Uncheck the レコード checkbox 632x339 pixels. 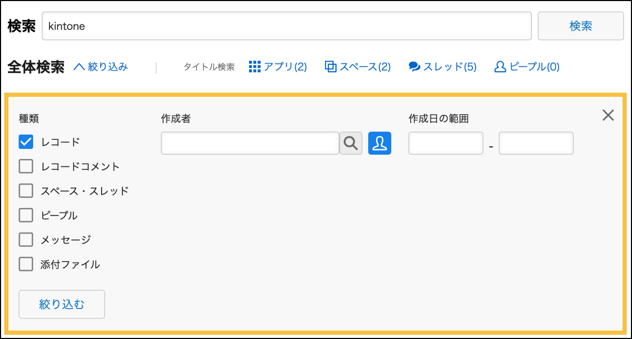click(x=26, y=142)
